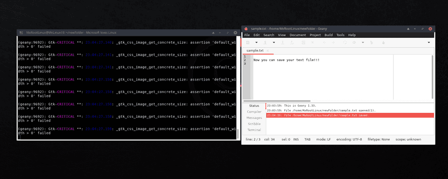Image resolution: width=448 pixels, height=179 pixels.
Task: Select status message 'This is Geany 1.33.'
Action: coord(291,105)
